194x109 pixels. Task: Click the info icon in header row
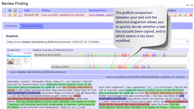(10, 11)
